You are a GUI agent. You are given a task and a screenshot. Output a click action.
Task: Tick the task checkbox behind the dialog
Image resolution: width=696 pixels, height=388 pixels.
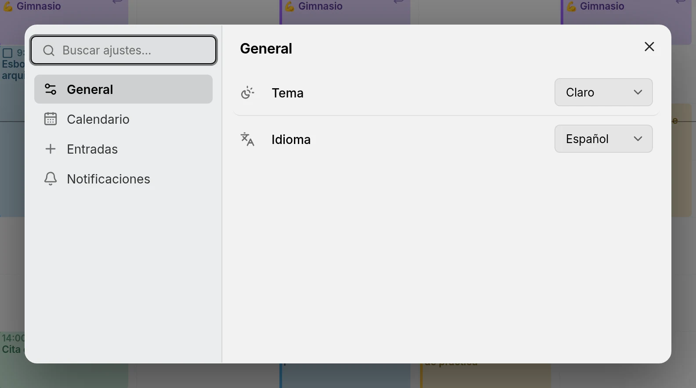click(x=7, y=53)
